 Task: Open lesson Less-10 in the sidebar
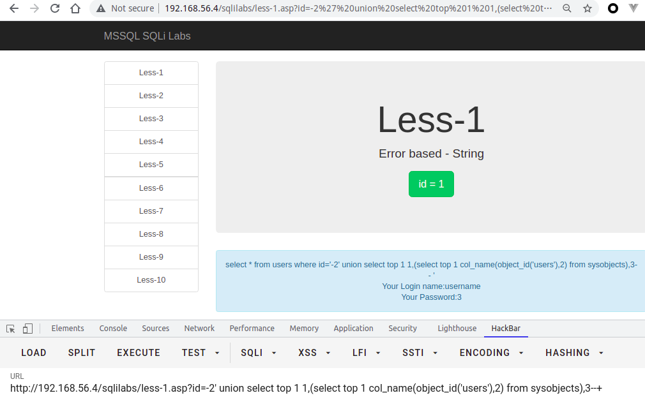(151, 280)
